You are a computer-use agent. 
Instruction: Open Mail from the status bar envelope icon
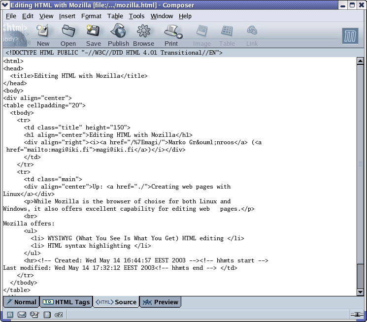coord(22,315)
